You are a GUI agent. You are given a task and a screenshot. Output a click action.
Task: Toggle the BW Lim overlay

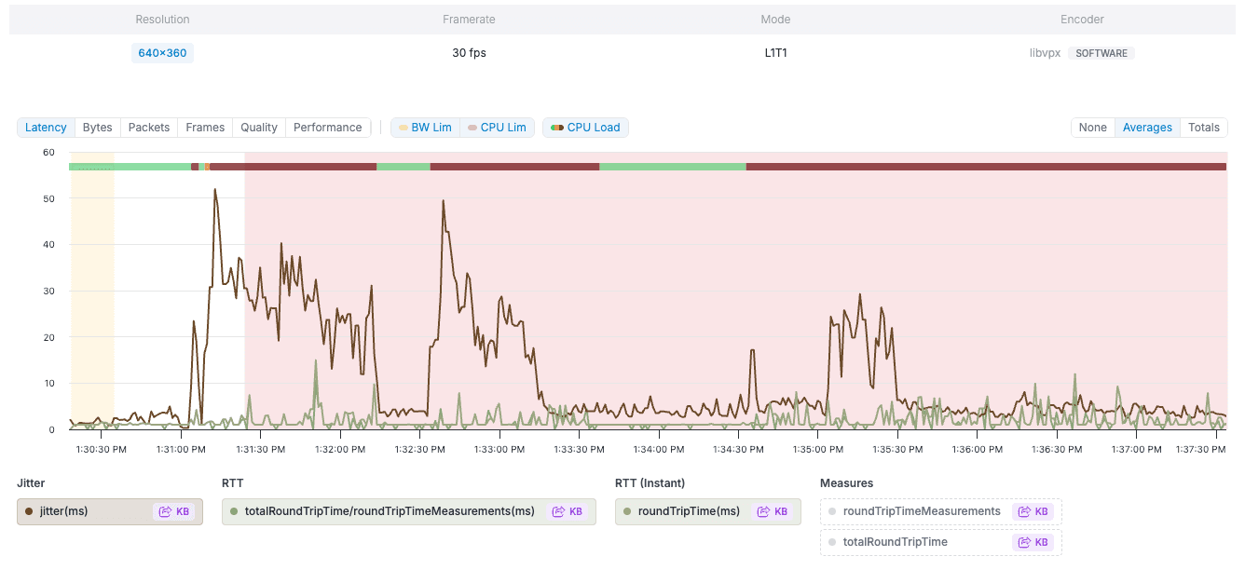coord(424,128)
